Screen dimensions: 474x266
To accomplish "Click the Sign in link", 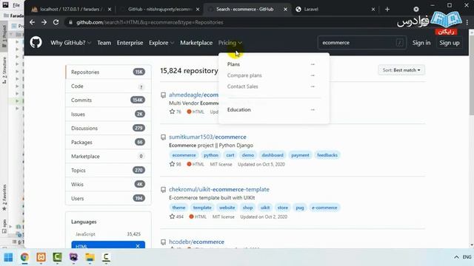I will click(421, 43).
